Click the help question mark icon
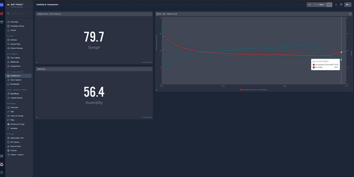 click(x=2, y=173)
